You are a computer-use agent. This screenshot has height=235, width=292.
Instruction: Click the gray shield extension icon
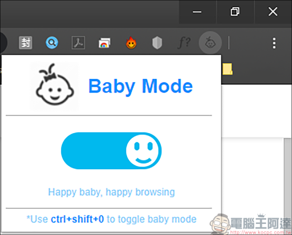coord(157,43)
